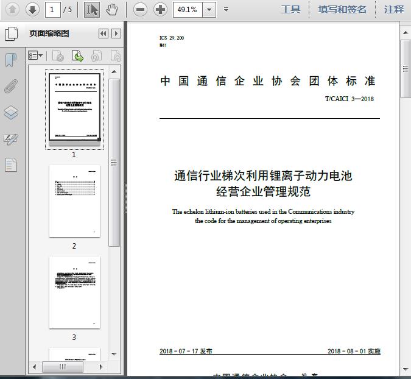Open thumbnail options dropdown menu

[35, 55]
